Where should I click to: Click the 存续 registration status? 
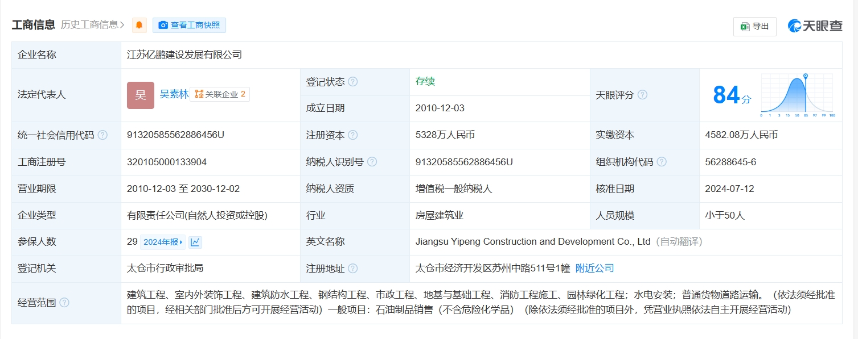tap(425, 81)
